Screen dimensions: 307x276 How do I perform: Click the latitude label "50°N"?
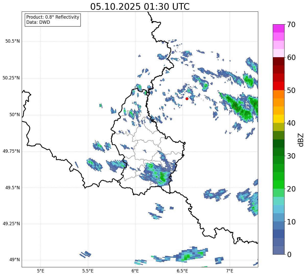pyautogui.click(x=15, y=115)
